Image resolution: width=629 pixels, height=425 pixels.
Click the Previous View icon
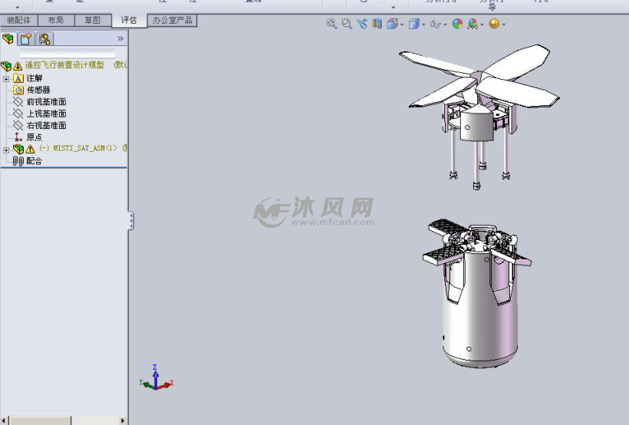(x=362, y=24)
